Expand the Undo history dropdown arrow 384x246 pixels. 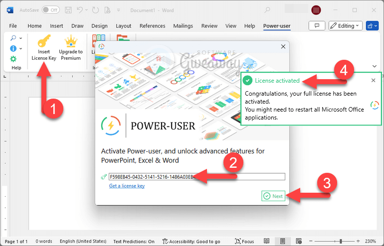pyautogui.click(x=86, y=10)
